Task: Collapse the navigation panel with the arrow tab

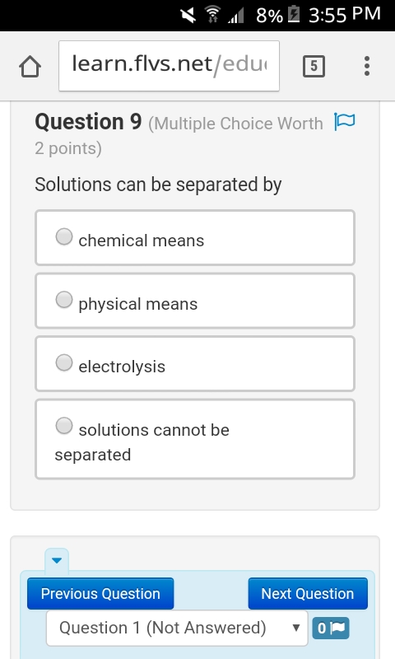Action: point(57,560)
